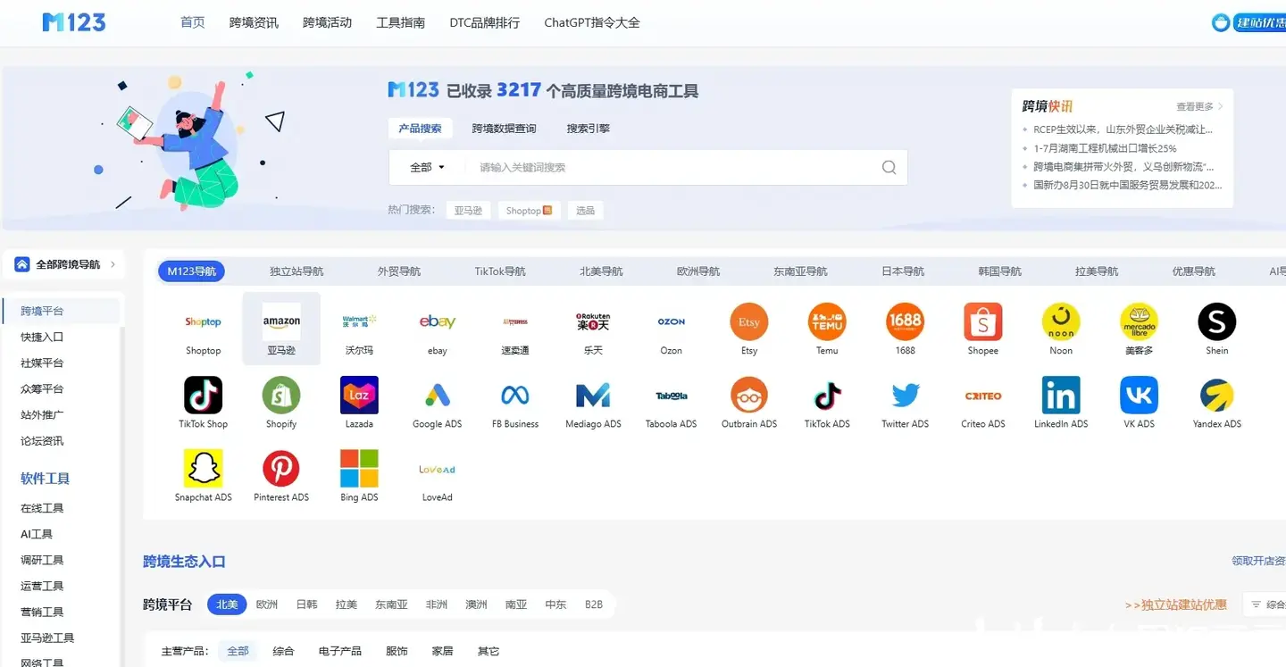Open RCEP生效以来 news headline
Image resolution: width=1286 pixels, height=667 pixels.
click(1123, 129)
